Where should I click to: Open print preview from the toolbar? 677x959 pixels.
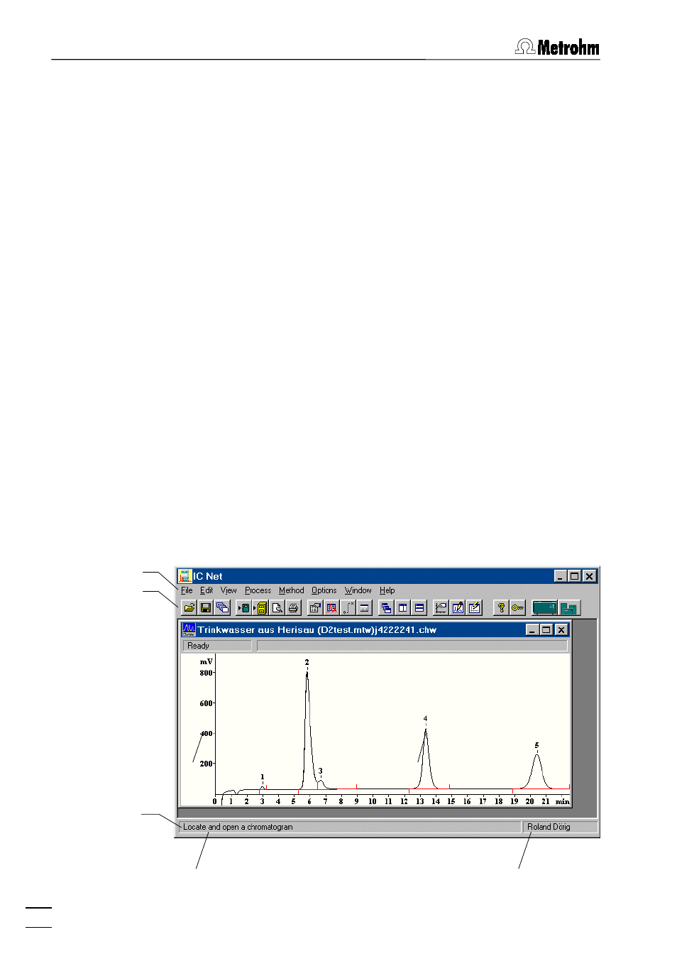pyautogui.click(x=277, y=608)
